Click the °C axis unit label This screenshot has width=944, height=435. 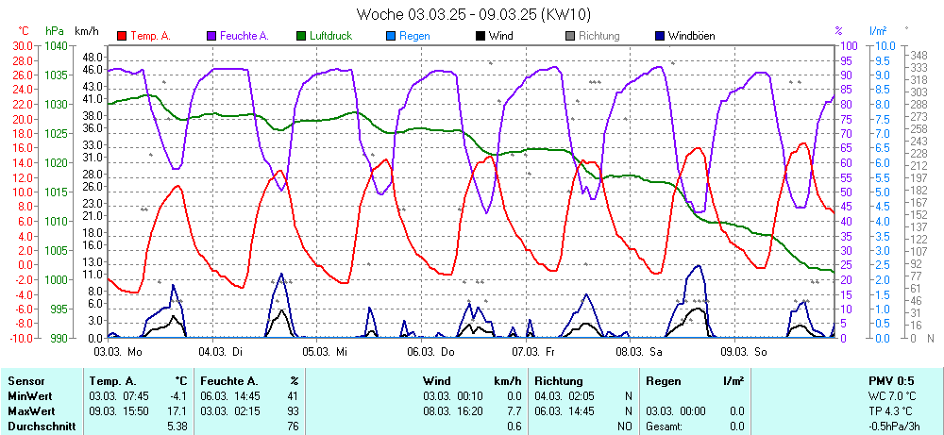24,31
